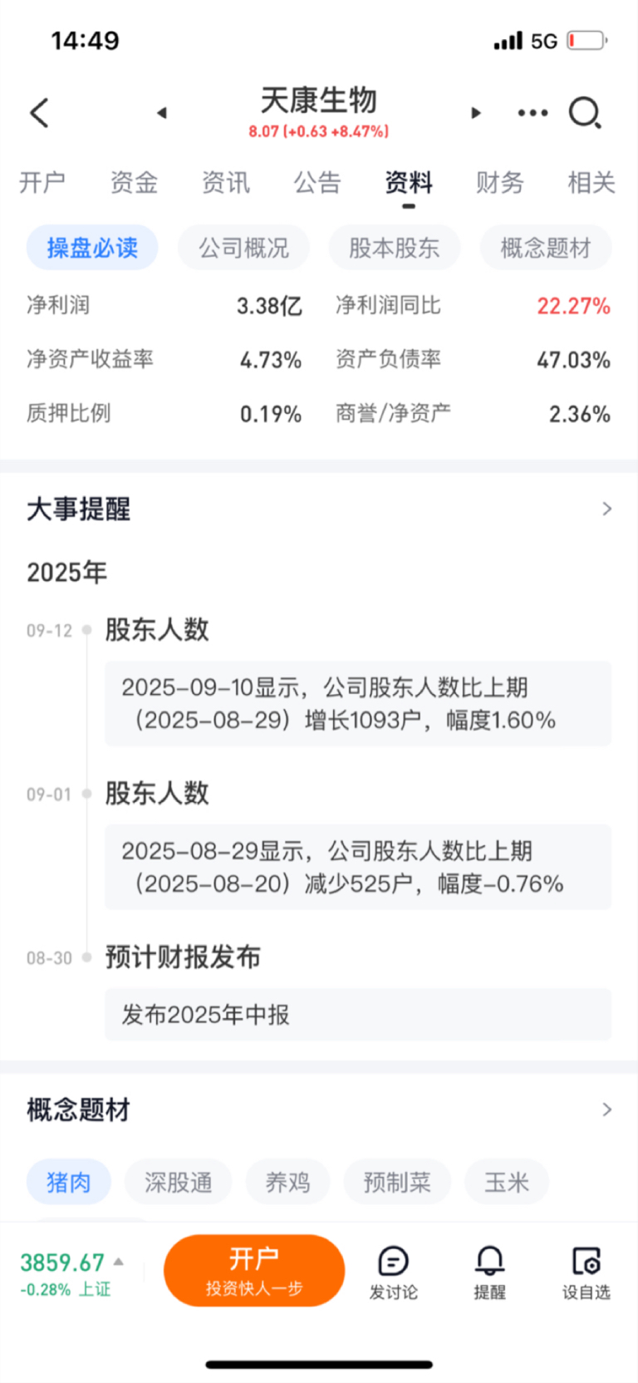638x1383 pixels.
Task: Select the 概念题材 pill at top
Action: coord(546,248)
